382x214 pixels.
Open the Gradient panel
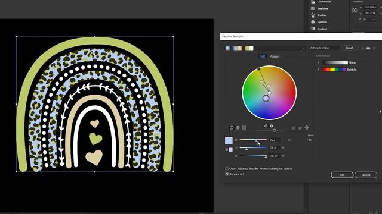tap(319, 29)
